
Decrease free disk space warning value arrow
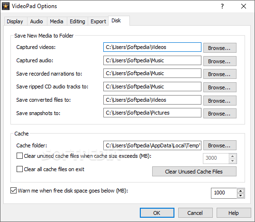point(240,195)
